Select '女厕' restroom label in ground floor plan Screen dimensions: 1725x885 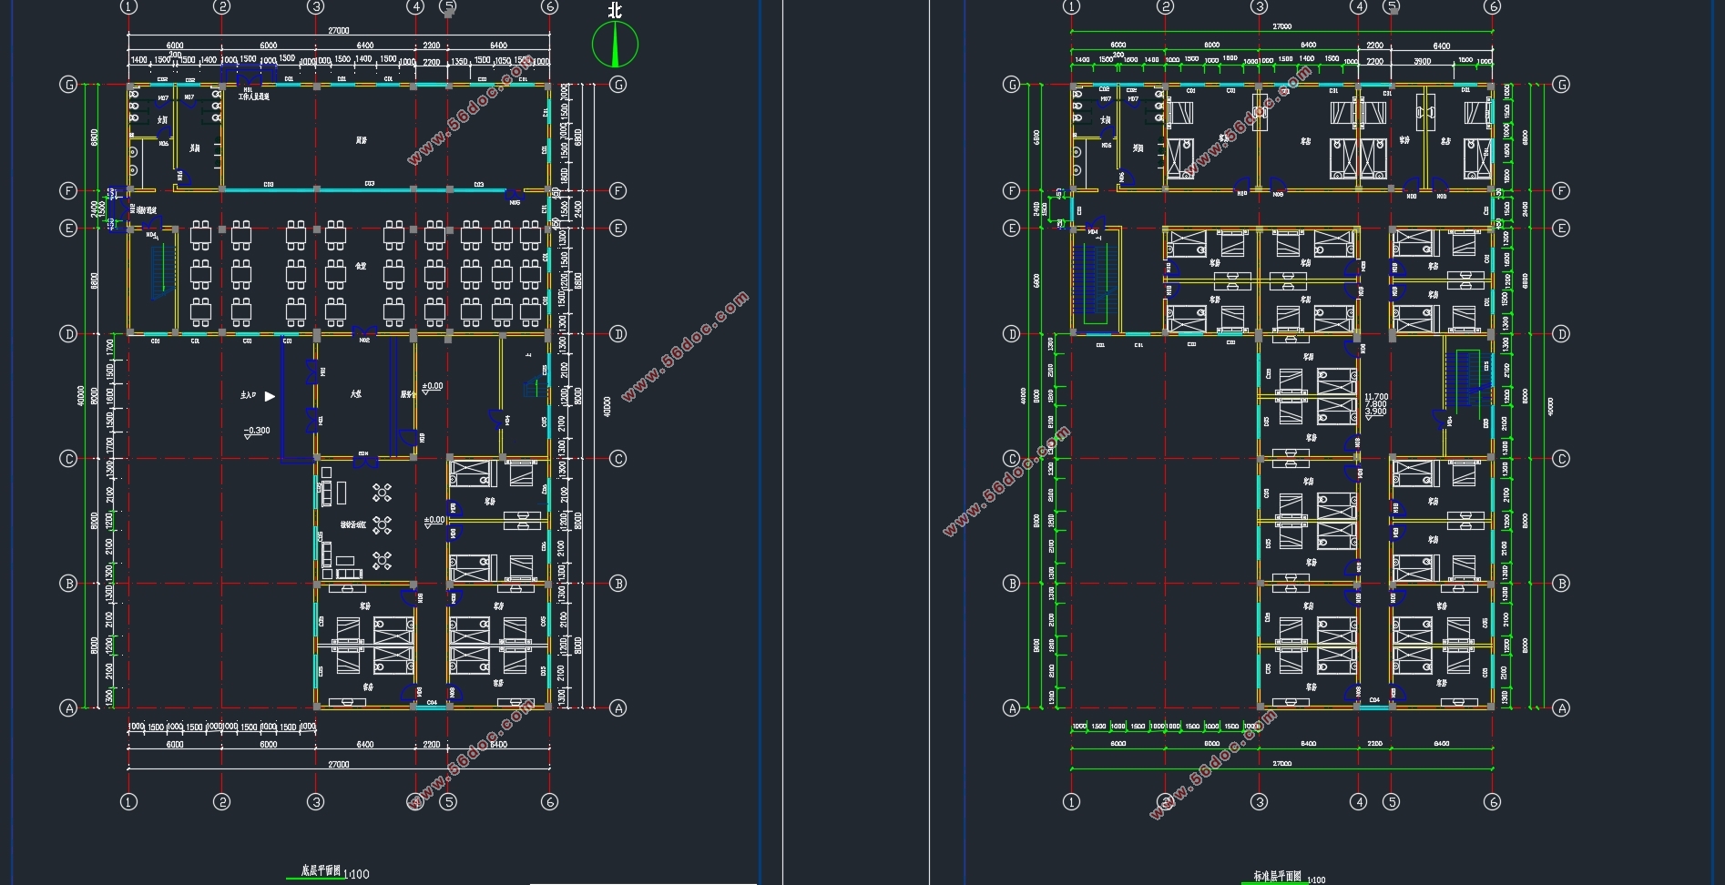click(162, 120)
